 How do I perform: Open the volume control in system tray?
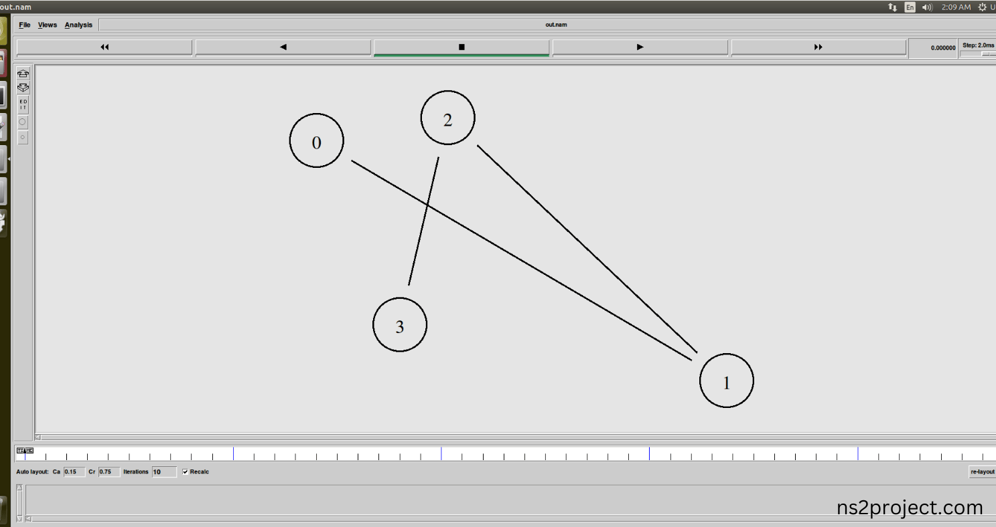(x=928, y=7)
